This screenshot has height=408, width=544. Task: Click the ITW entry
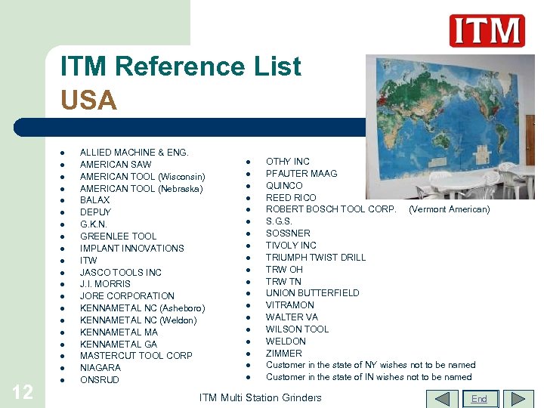(x=88, y=260)
